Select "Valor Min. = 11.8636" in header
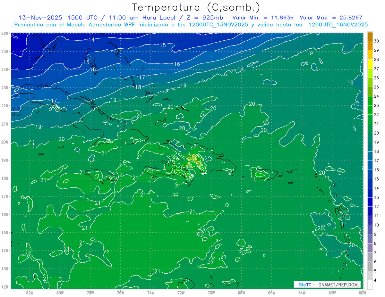Image resolution: width=385 pixels, height=297 pixels. click(263, 18)
